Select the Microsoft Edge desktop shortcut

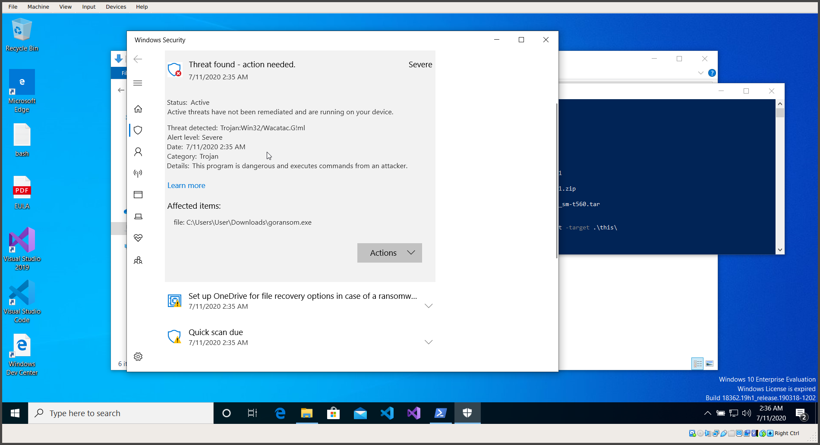(22, 91)
